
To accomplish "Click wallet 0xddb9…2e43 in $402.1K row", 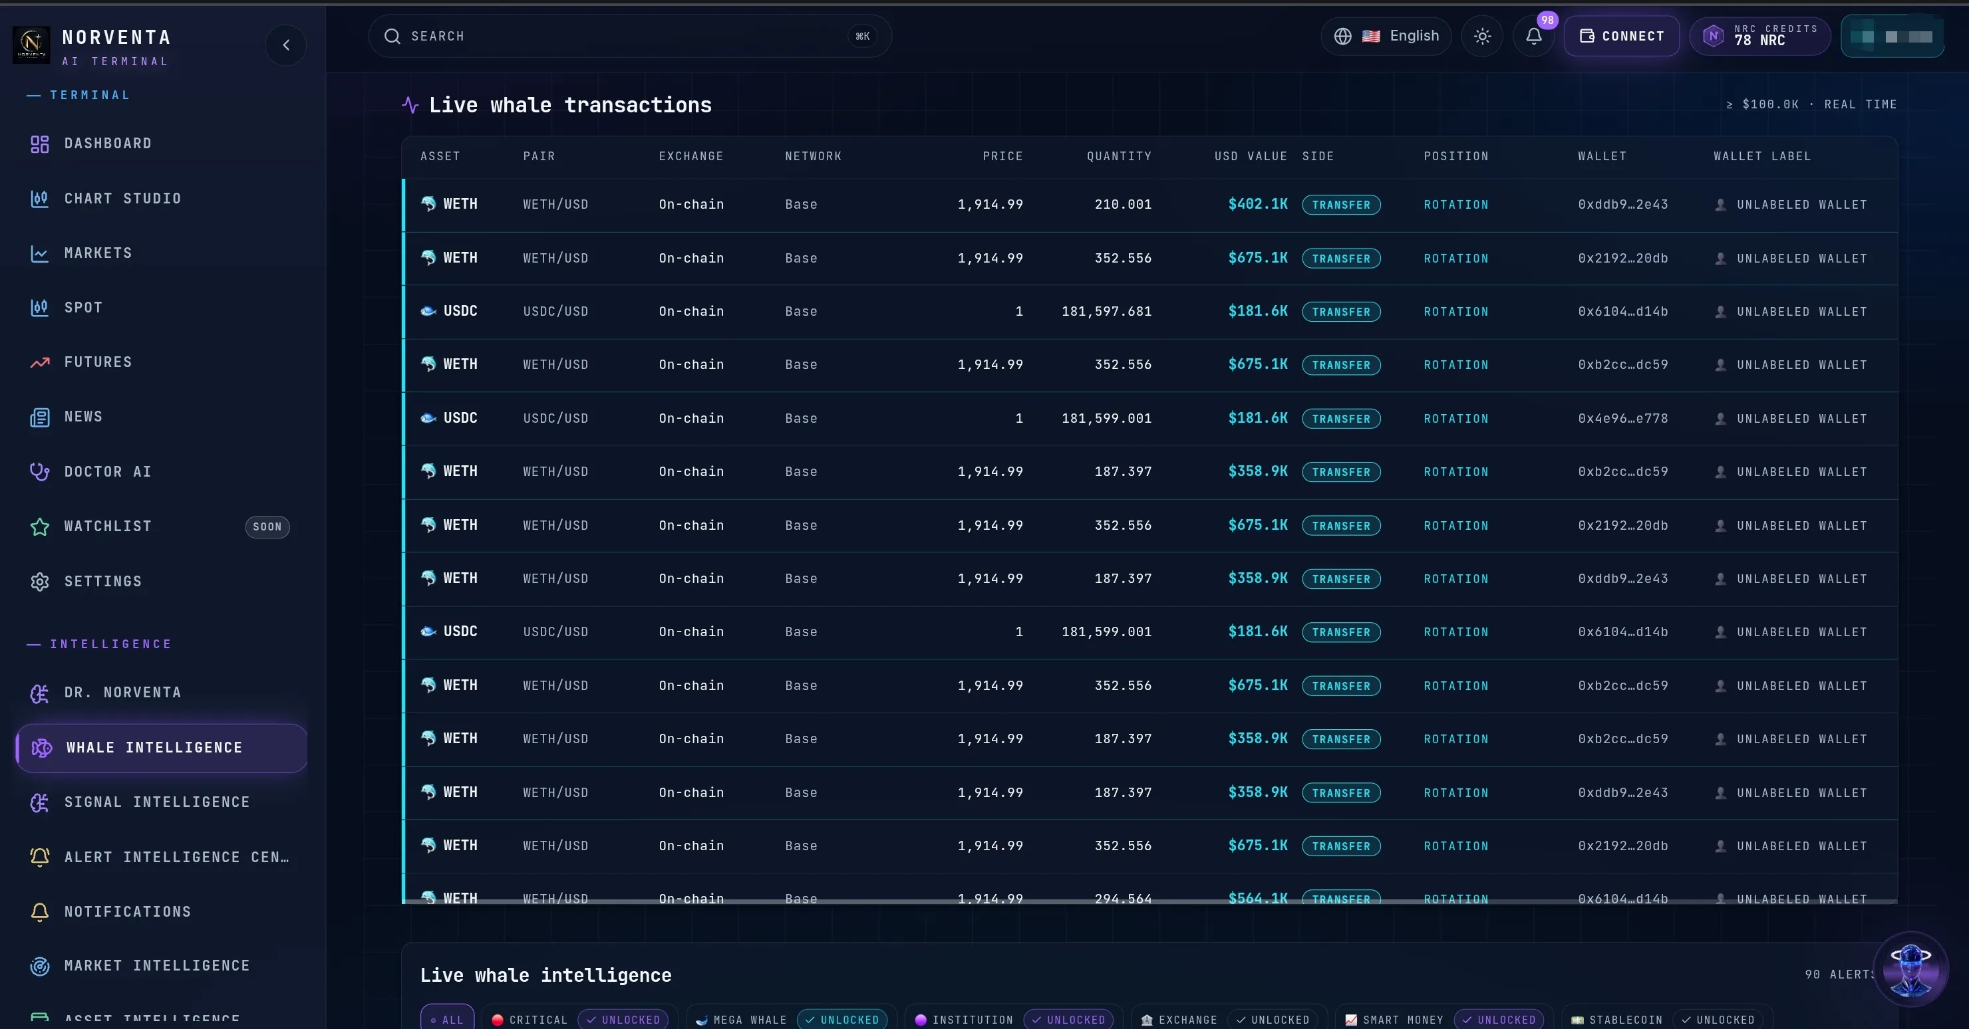I will (x=1622, y=205).
